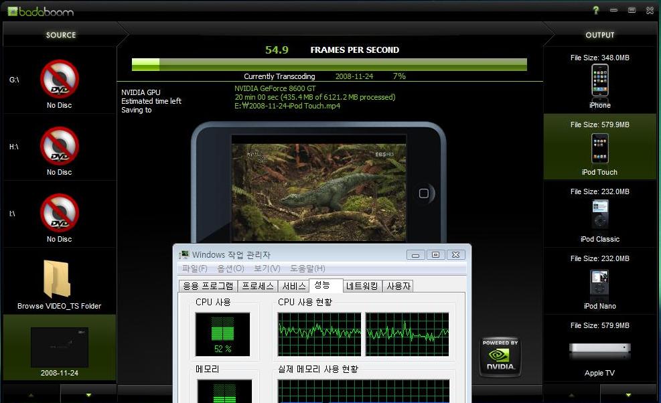Select the H:\ DVD drive source

(60, 146)
